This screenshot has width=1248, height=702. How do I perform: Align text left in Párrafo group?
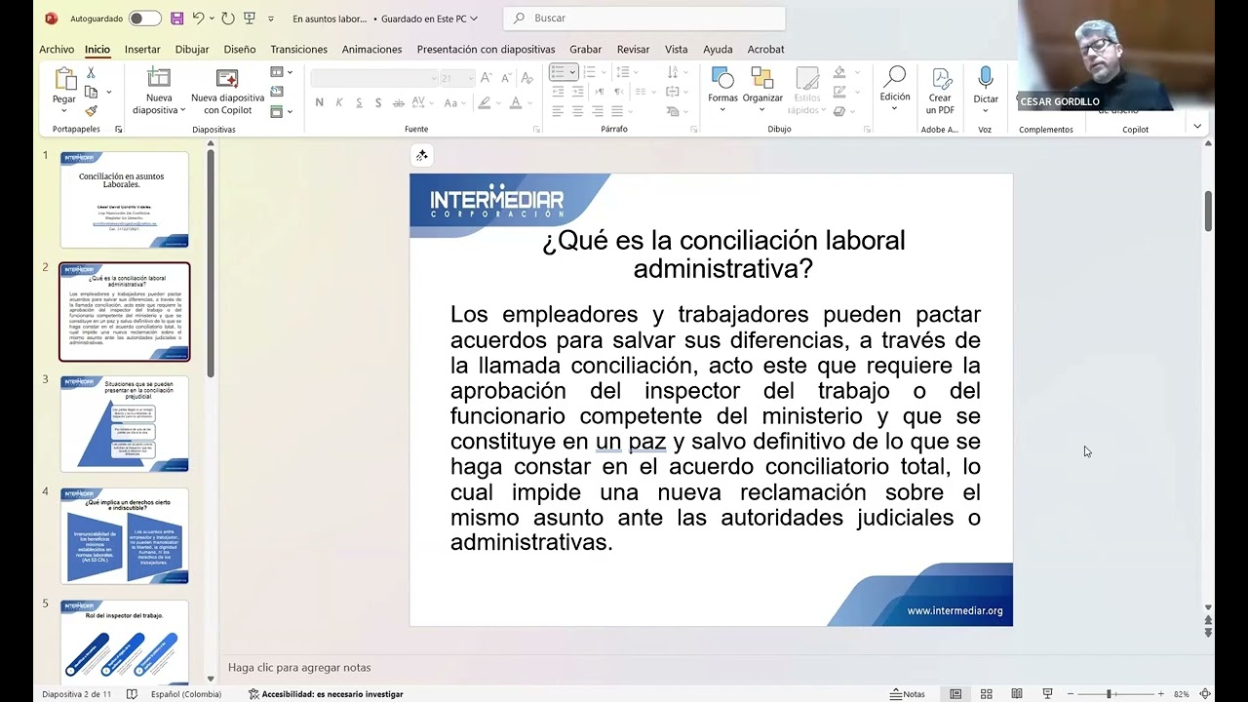pyautogui.click(x=558, y=111)
